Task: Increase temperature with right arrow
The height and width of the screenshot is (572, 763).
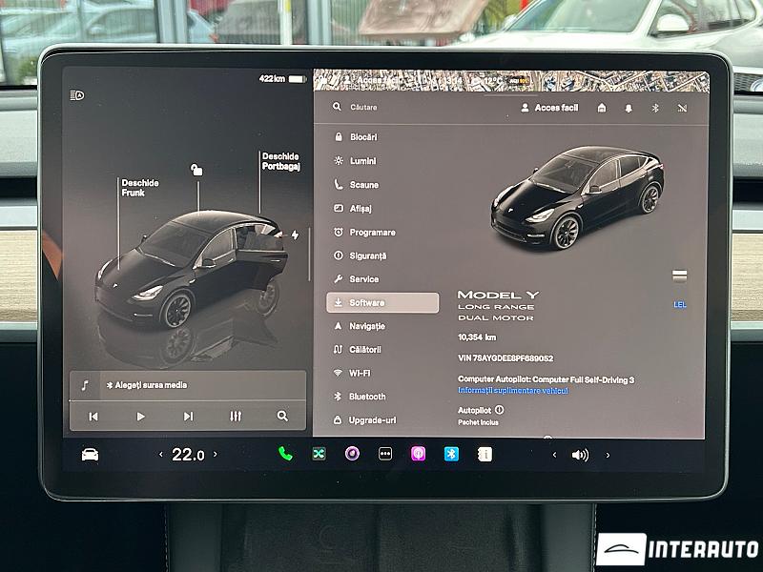Action: coord(216,456)
